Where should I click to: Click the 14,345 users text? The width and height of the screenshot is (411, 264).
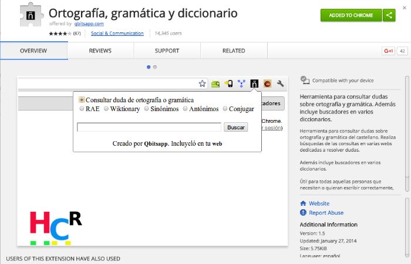(168, 34)
